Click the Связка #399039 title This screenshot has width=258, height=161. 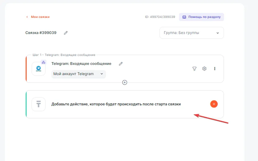point(41,33)
